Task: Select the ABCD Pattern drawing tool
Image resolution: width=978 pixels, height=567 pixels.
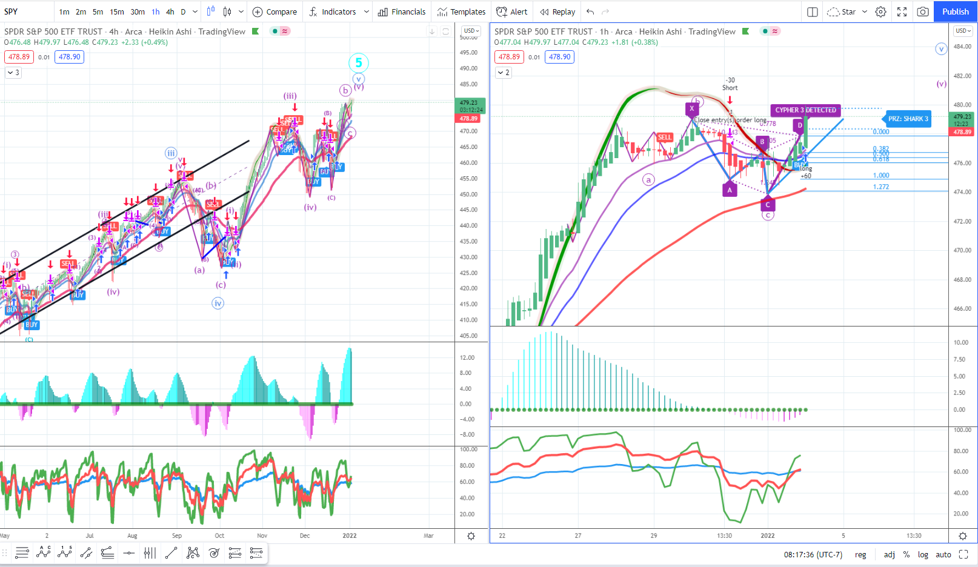Action: [43, 552]
